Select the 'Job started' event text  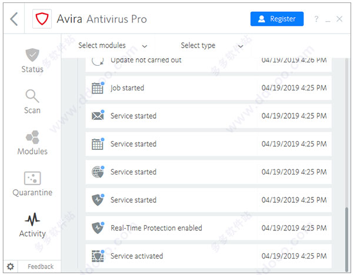click(x=127, y=88)
